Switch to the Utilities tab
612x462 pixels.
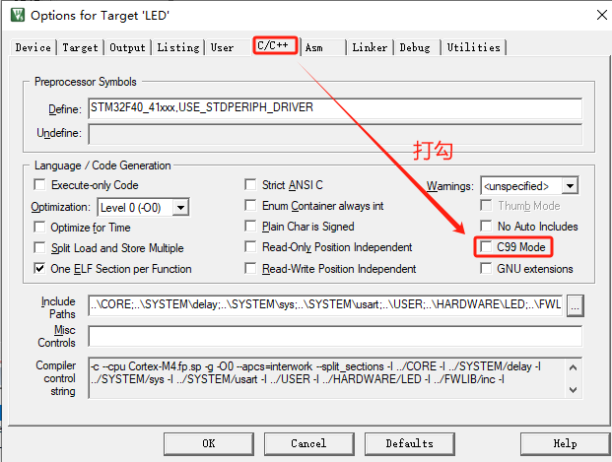coord(473,47)
